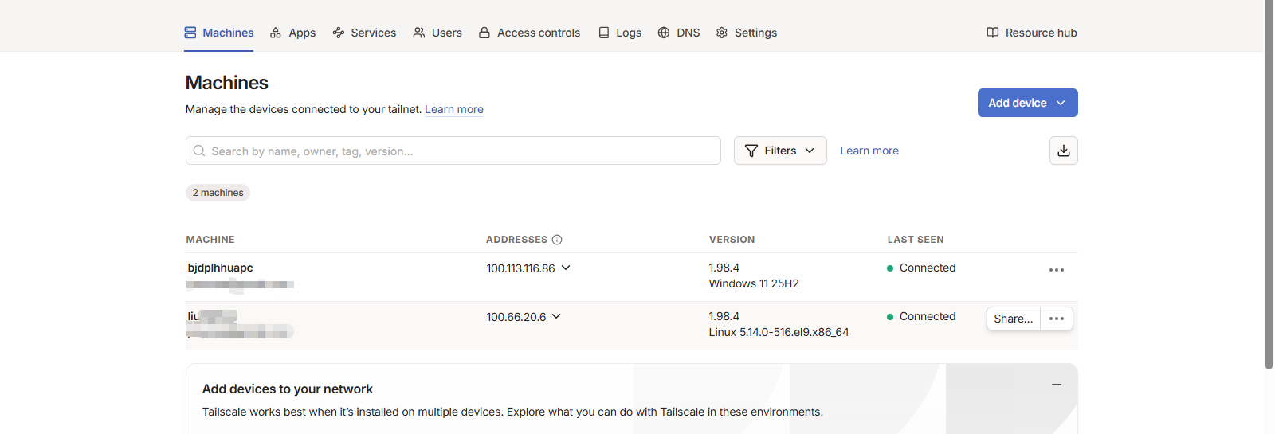The width and height of the screenshot is (1275, 434).
Task: Switch to the Apps tab
Action: (x=292, y=33)
